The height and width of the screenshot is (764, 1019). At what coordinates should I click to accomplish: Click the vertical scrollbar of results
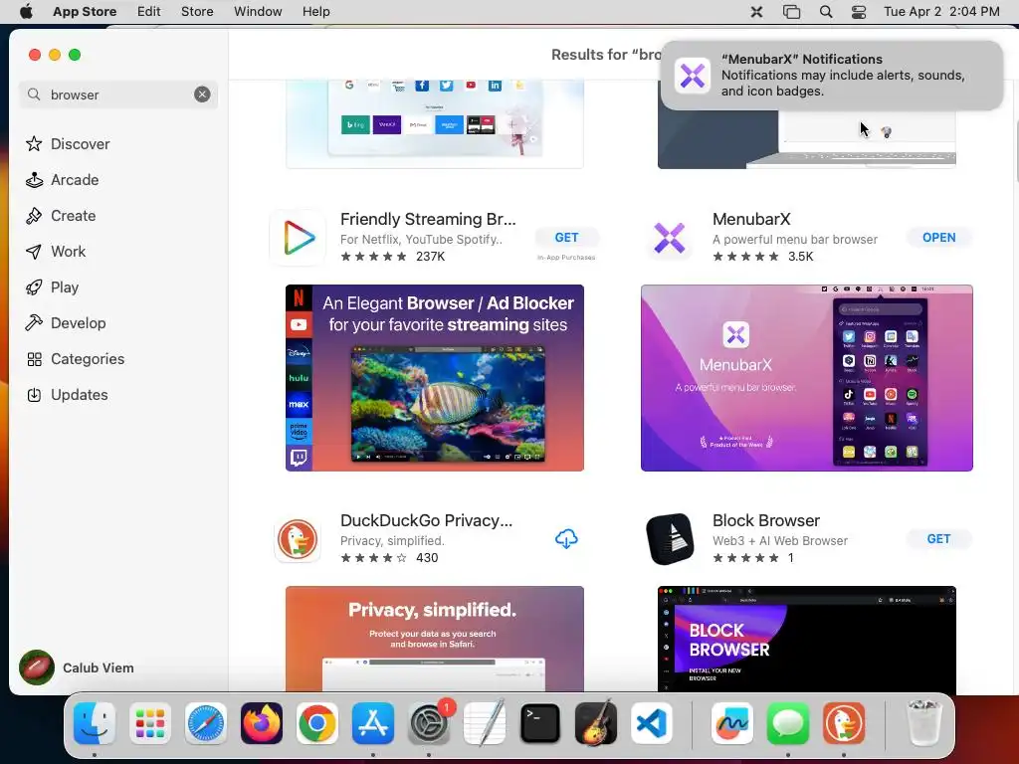tap(1015, 152)
